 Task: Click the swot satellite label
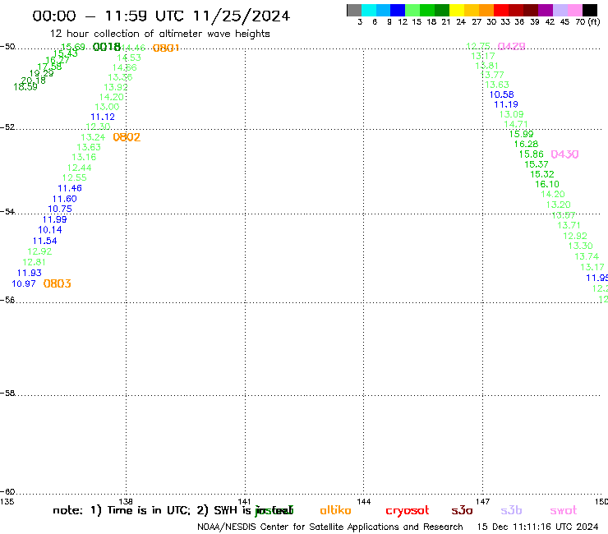[x=564, y=510]
